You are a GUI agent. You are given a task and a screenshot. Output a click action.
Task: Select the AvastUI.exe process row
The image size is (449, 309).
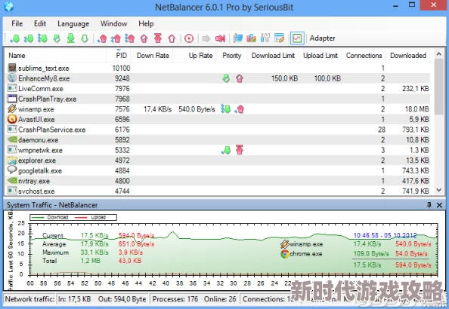[218, 119]
